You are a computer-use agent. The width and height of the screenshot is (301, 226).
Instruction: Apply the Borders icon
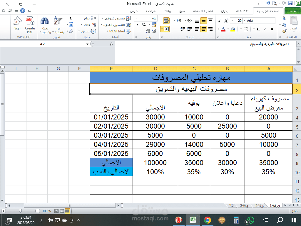click(246, 29)
